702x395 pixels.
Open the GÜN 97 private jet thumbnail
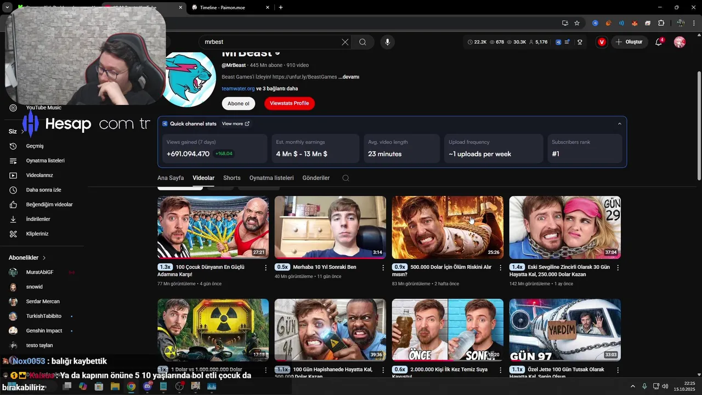(x=565, y=330)
